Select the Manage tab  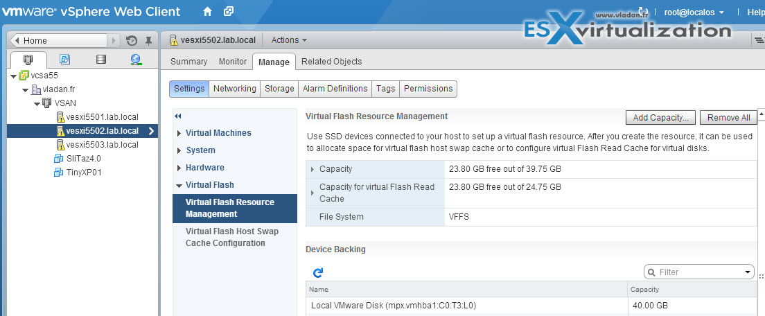point(274,62)
